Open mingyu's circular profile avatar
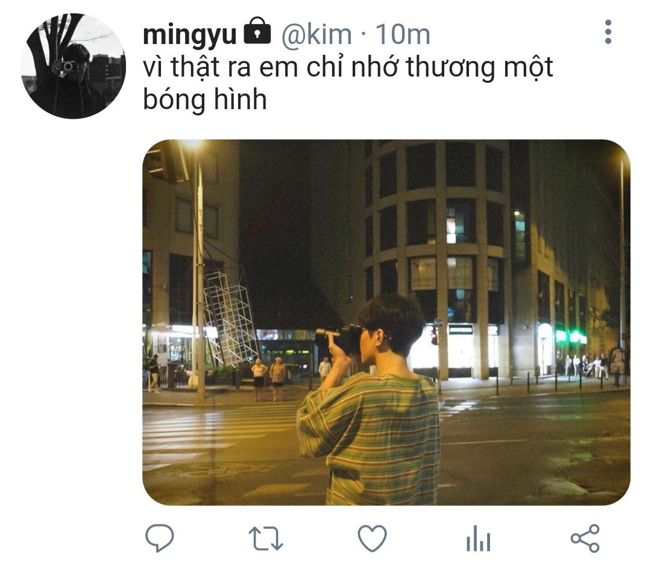The image size is (651, 565). (74, 66)
